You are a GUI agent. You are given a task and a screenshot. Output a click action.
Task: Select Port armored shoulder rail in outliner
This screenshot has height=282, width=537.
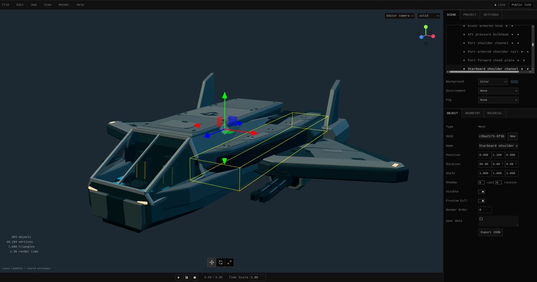[493, 52]
